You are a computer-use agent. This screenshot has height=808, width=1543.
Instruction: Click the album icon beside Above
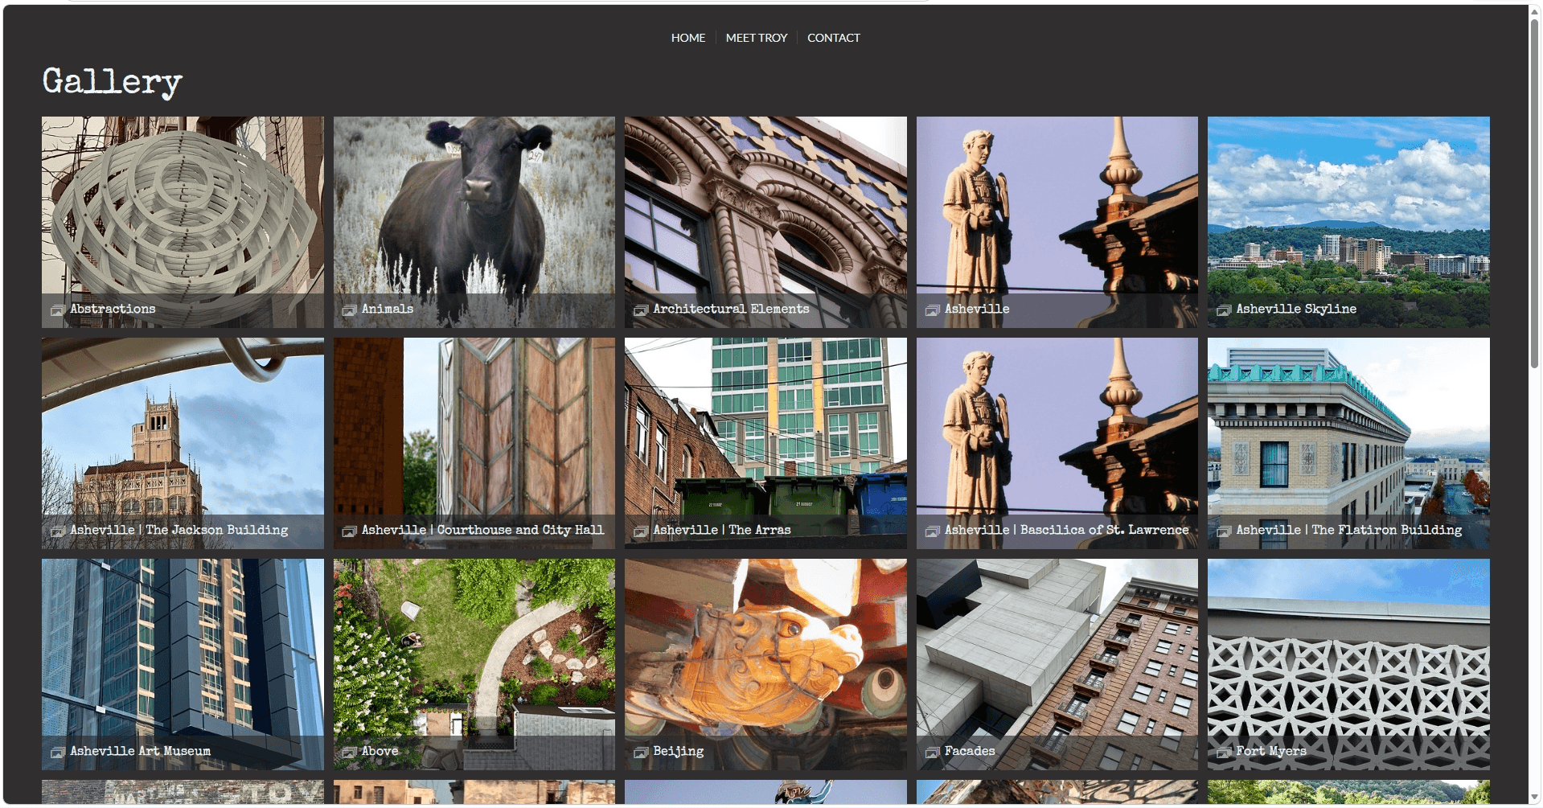pyautogui.click(x=349, y=752)
